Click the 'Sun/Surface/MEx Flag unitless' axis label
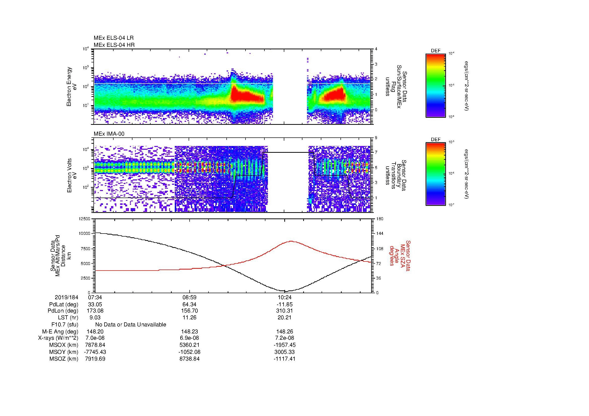Viewport: 589px width, 416px height. 396,87
